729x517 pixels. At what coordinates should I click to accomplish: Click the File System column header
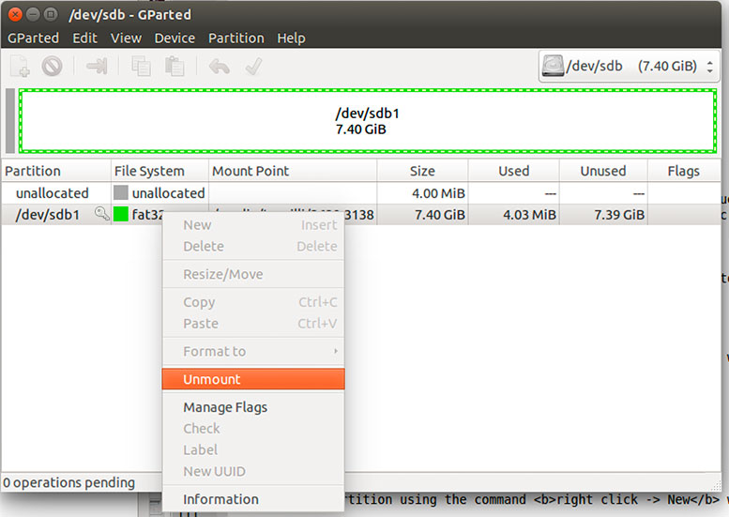click(159, 171)
